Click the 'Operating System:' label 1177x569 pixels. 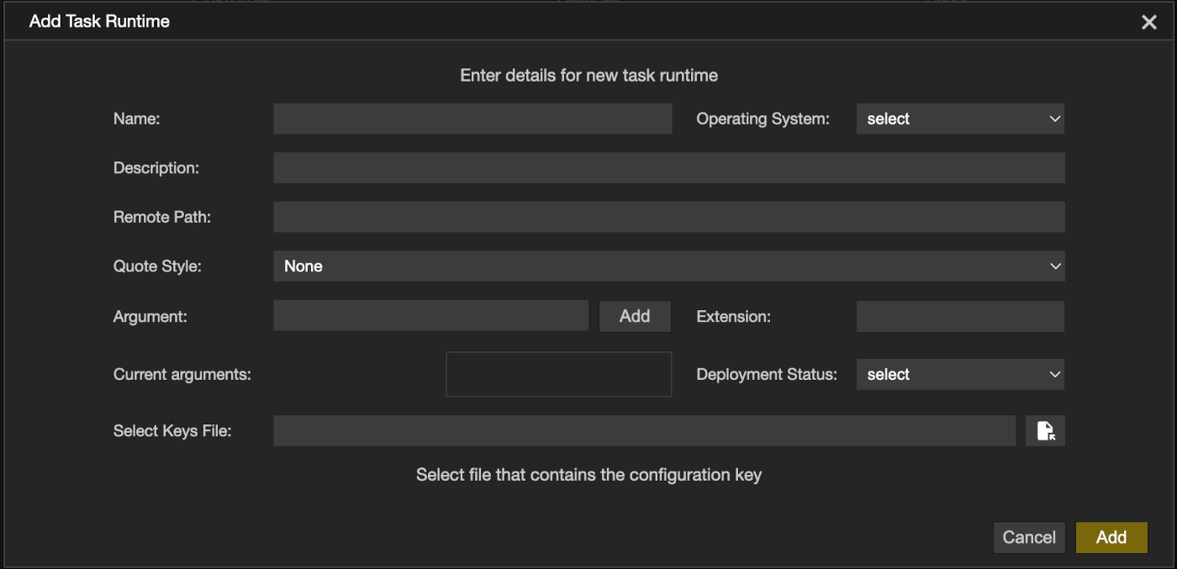[763, 119]
